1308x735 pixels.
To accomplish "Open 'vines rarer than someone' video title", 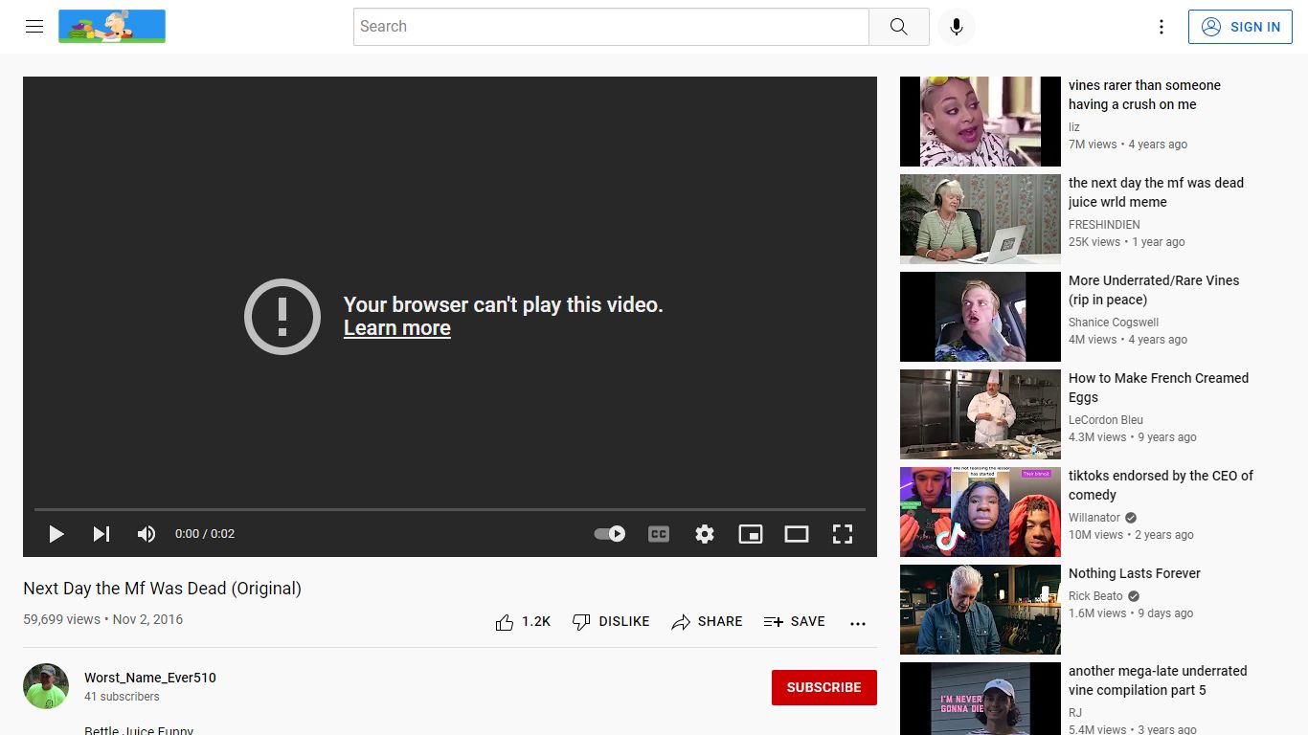I will [x=1144, y=95].
